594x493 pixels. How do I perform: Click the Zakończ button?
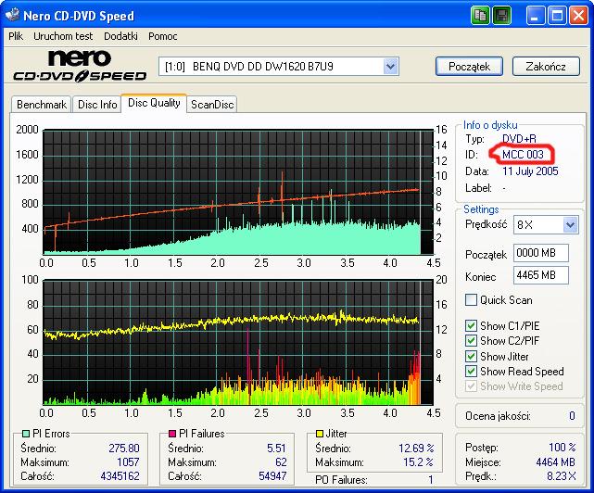[546, 67]
